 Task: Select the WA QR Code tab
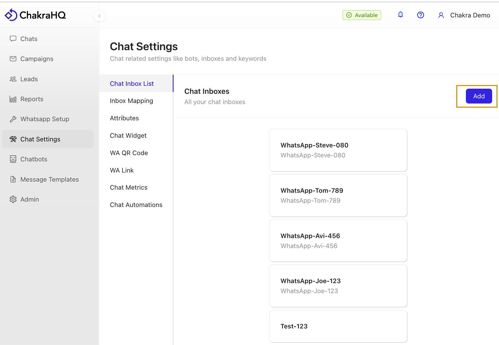click(x=129, y=153)
